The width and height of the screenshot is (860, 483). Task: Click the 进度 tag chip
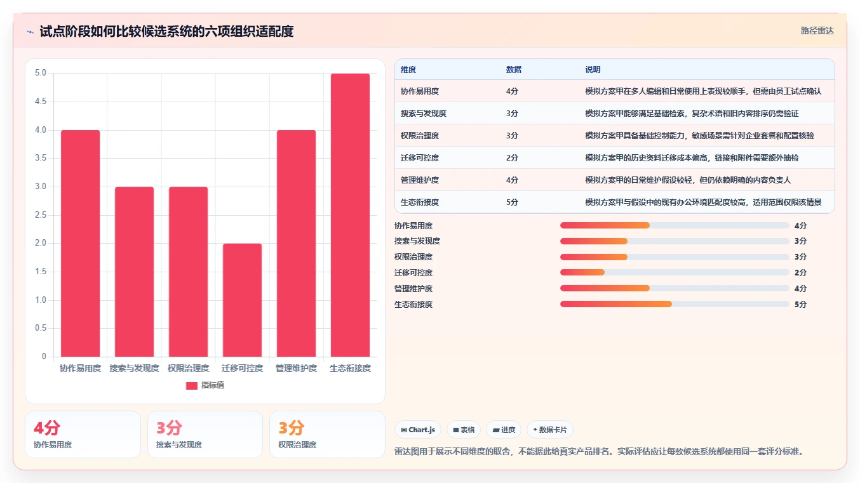coord(504,430)
